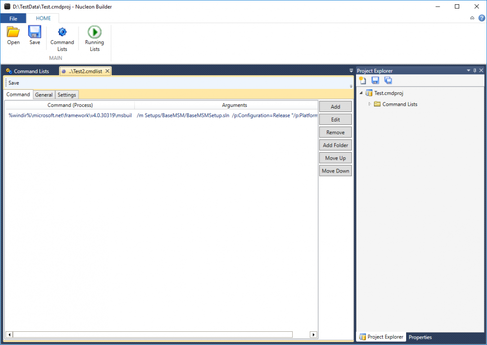Click the Save icon in Project Explorer toolbar
Image resolution: width=487 pixels, height=345 pixels.
pos(375,80)
